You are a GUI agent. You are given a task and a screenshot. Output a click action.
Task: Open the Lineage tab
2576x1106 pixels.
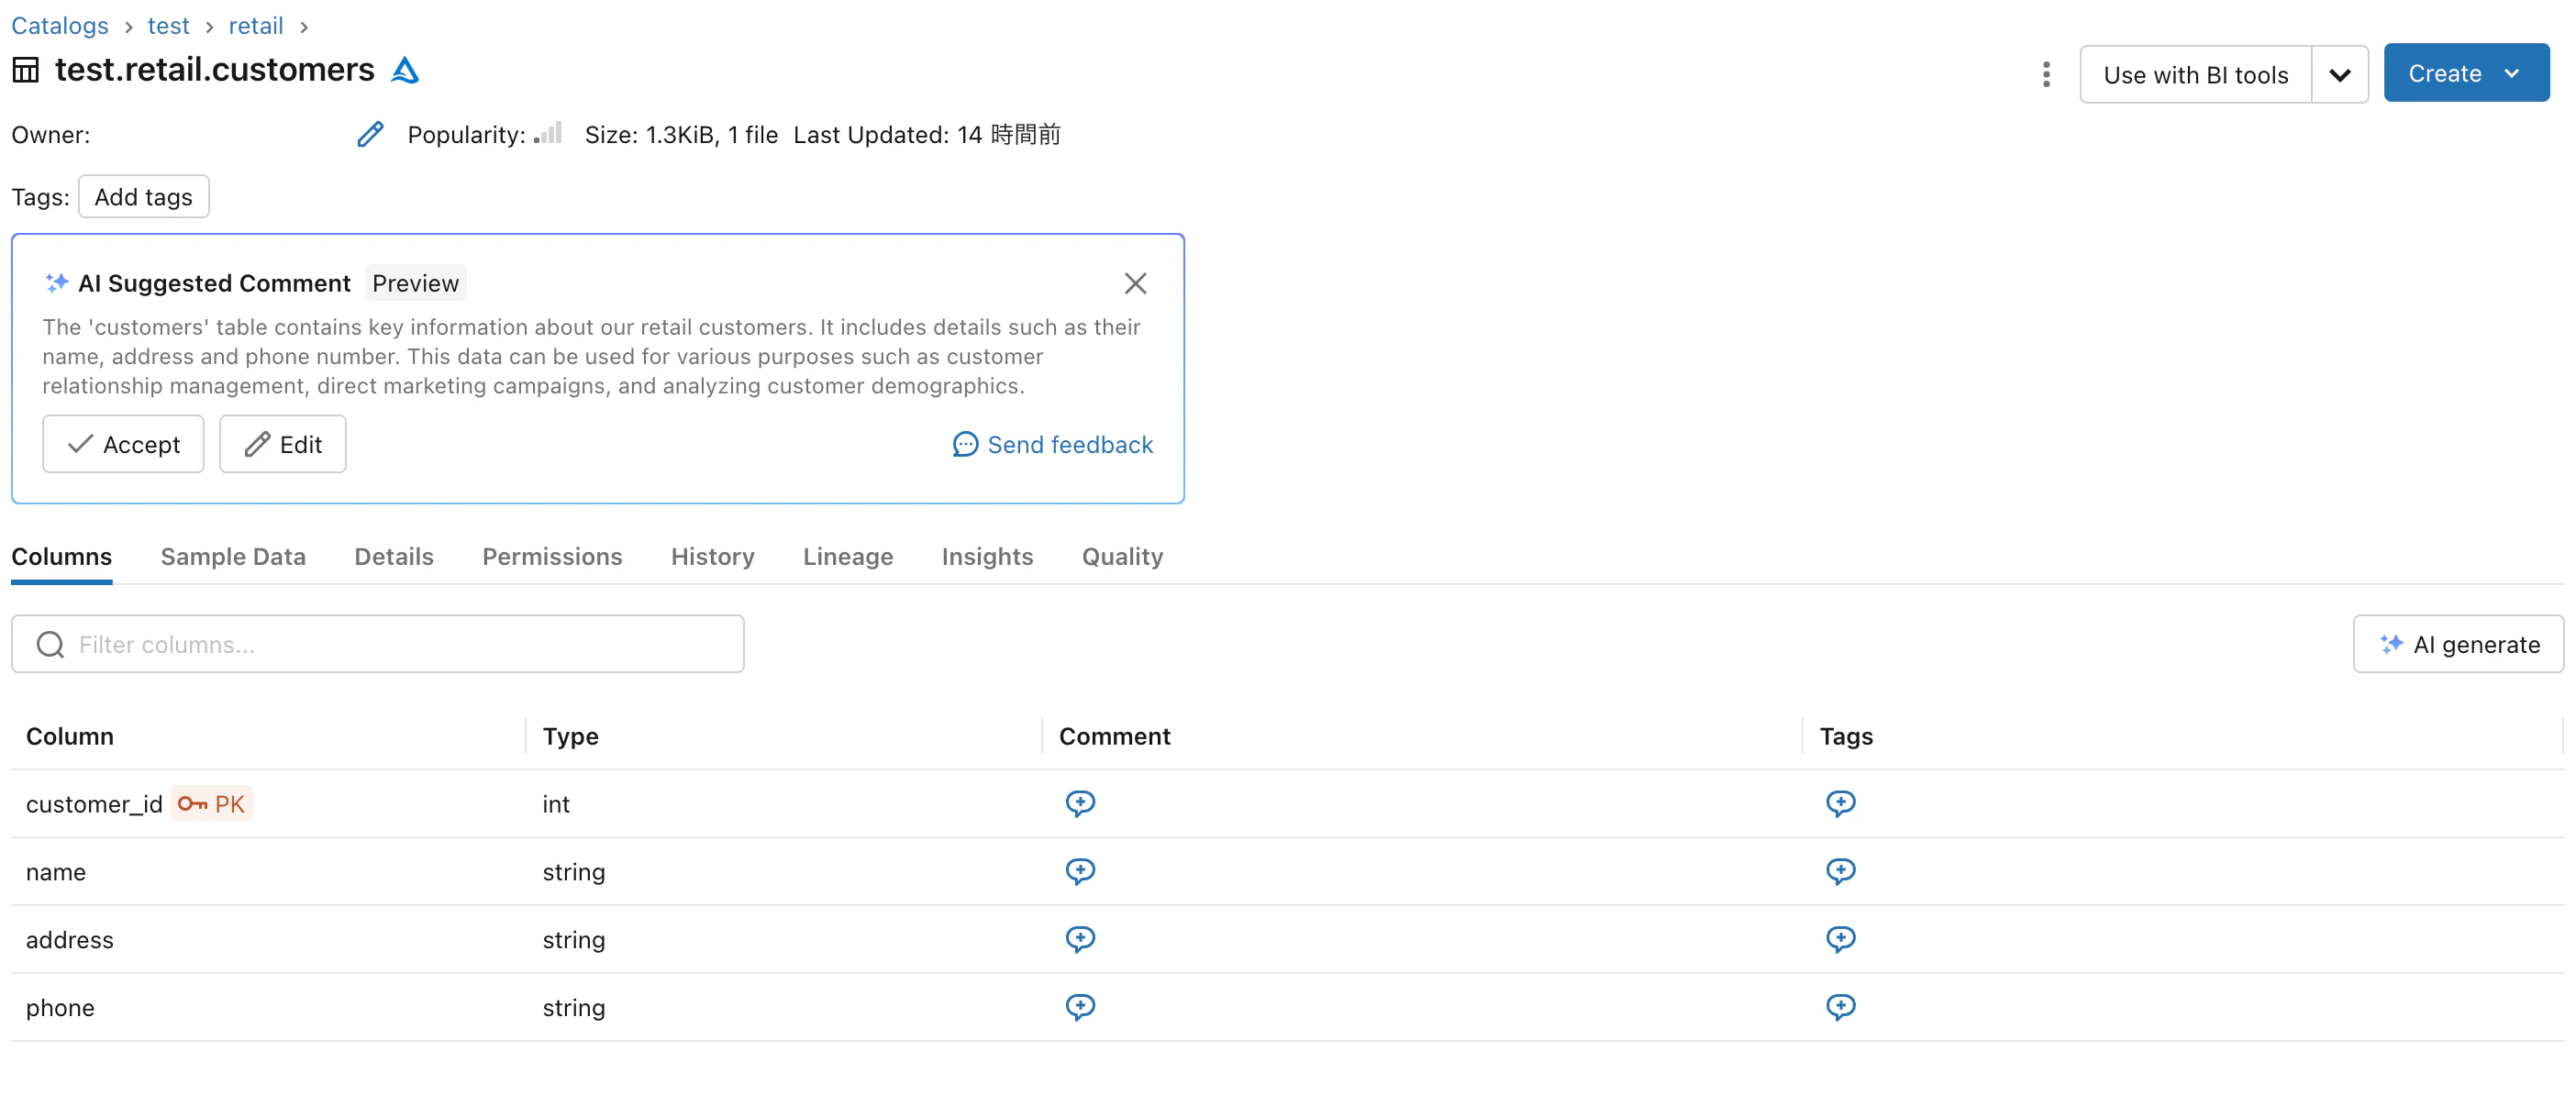(x=847, y=556)
